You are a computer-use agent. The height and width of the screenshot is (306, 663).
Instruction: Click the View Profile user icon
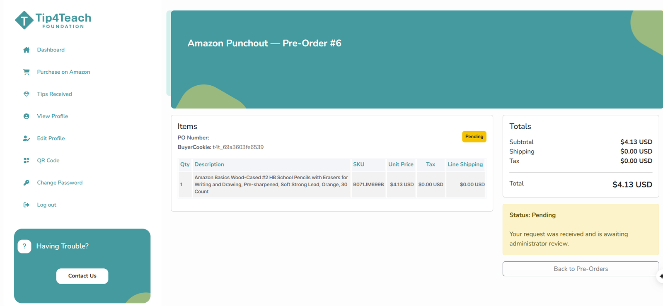click(27, 116)
